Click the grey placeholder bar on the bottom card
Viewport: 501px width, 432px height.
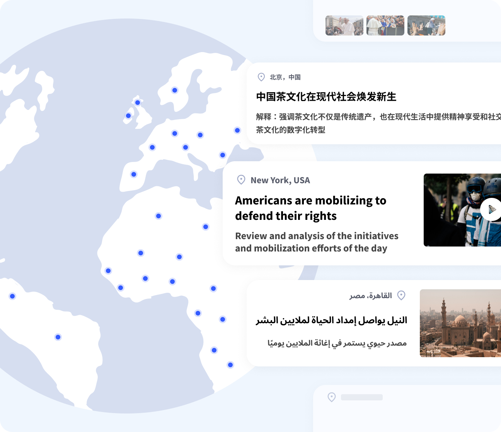click(362, 397)
